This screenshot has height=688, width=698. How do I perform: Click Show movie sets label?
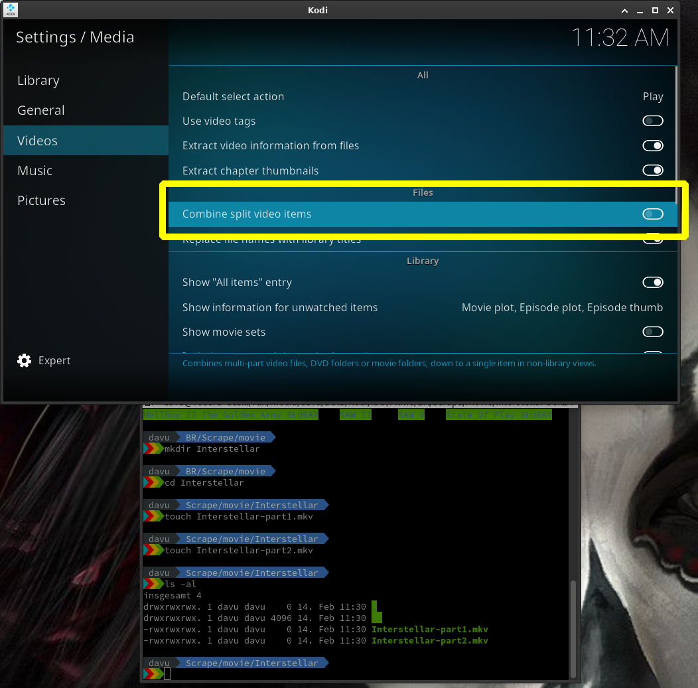pos(224,332)
